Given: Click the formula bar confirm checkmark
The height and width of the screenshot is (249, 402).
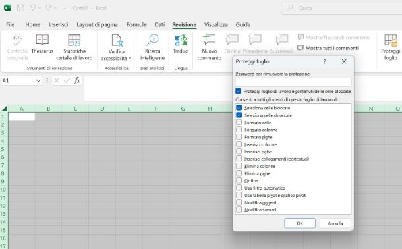Looking at the screenshot, I should click(x=67, y=80).
